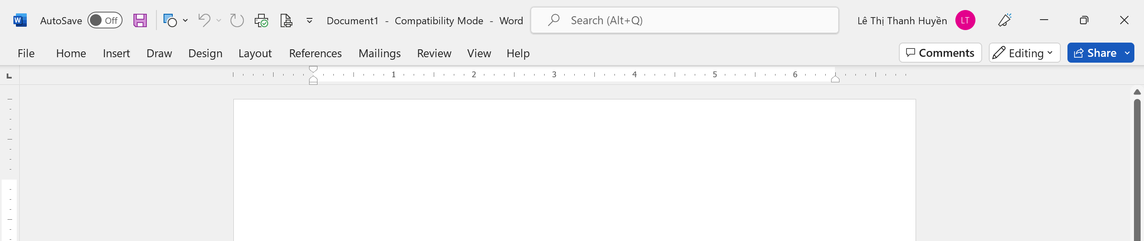Click the Shapes icon in the quick access toolbar

click(170, 20)
